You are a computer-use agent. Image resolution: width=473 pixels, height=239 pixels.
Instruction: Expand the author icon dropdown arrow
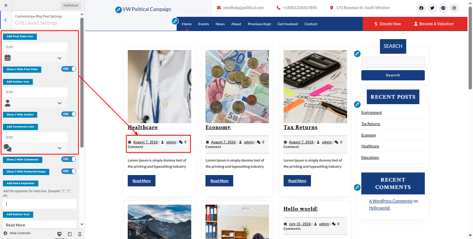pyautogui.click(x=59, y=103)
